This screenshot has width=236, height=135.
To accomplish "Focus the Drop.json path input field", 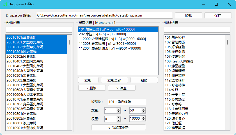I will (x=104, y=15).
